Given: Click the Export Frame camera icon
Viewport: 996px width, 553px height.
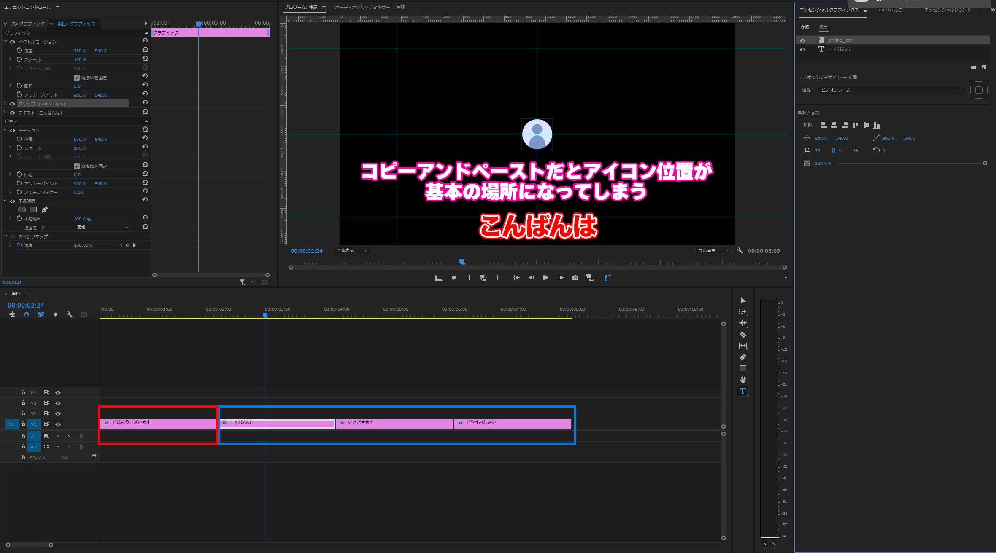Looking at the screenshot, I should coord(575,278).
